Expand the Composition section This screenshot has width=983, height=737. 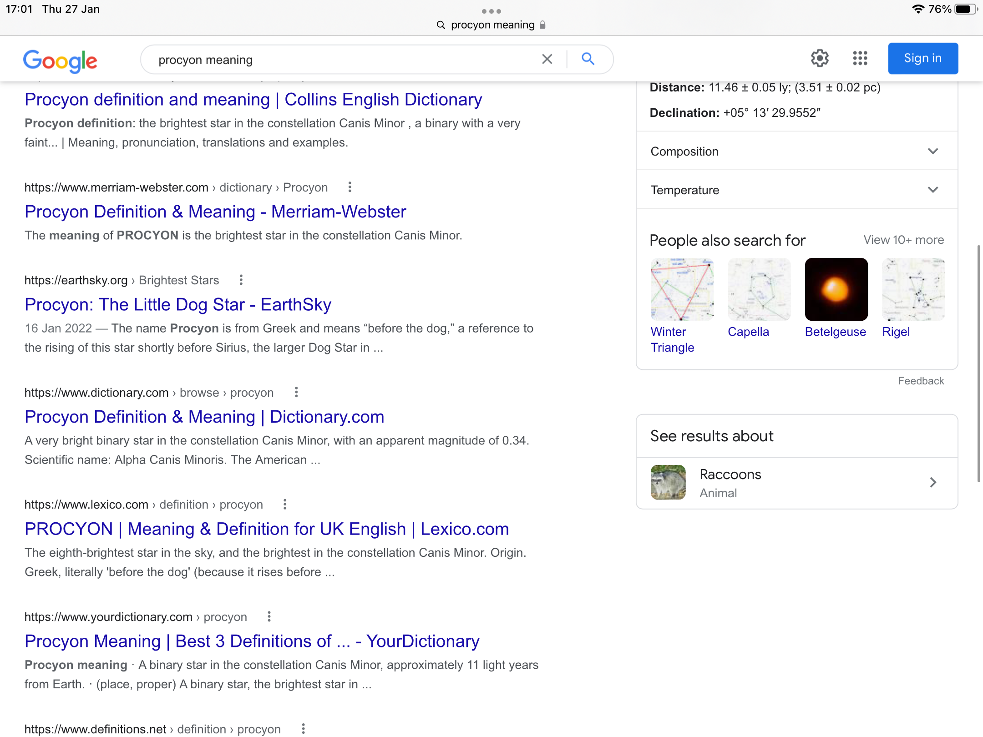(x=797, y=151)
